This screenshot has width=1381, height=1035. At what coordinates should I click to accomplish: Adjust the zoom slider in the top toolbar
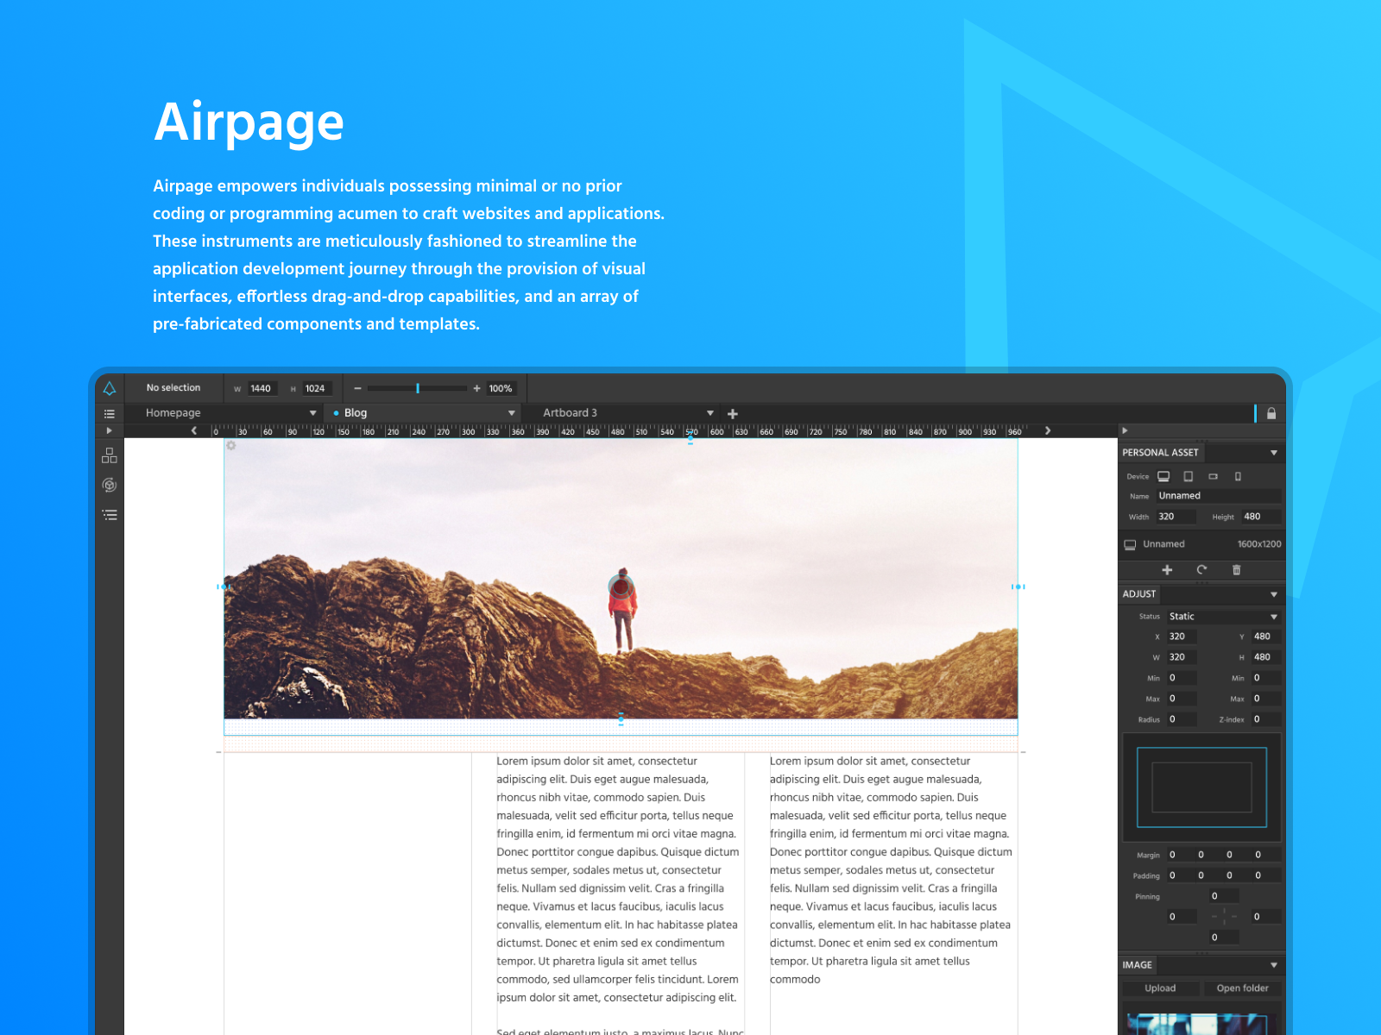418,389
